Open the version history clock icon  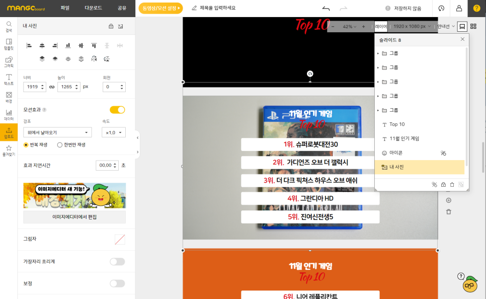(x=441, y=9)
